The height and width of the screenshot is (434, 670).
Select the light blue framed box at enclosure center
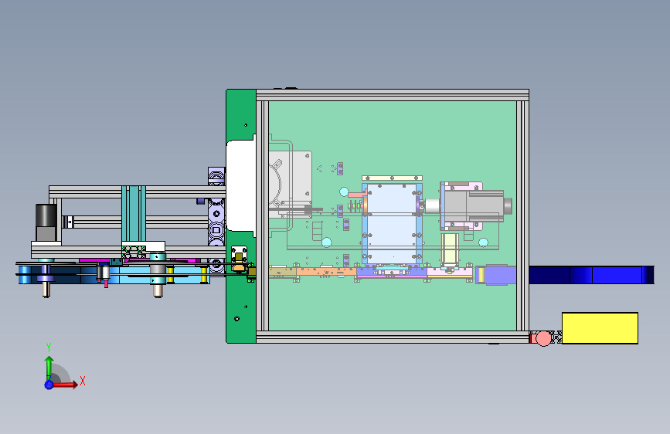click(393, 222)
